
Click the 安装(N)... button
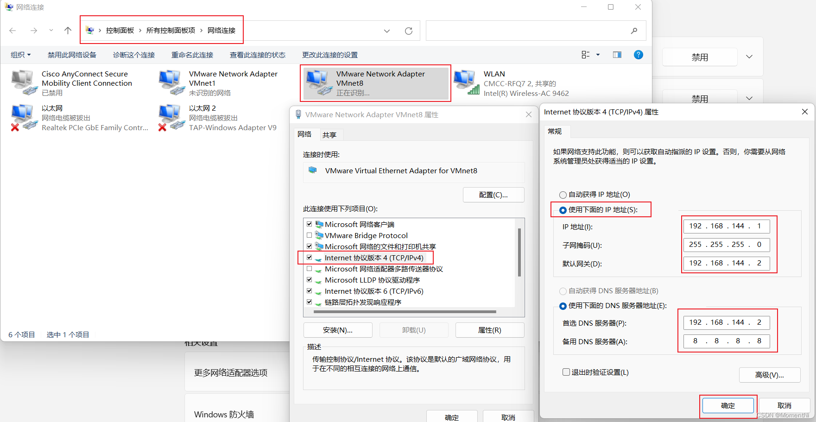click(x=338, y=330)
